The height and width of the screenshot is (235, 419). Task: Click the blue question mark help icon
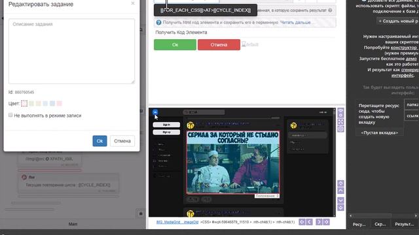pos(158,23)
